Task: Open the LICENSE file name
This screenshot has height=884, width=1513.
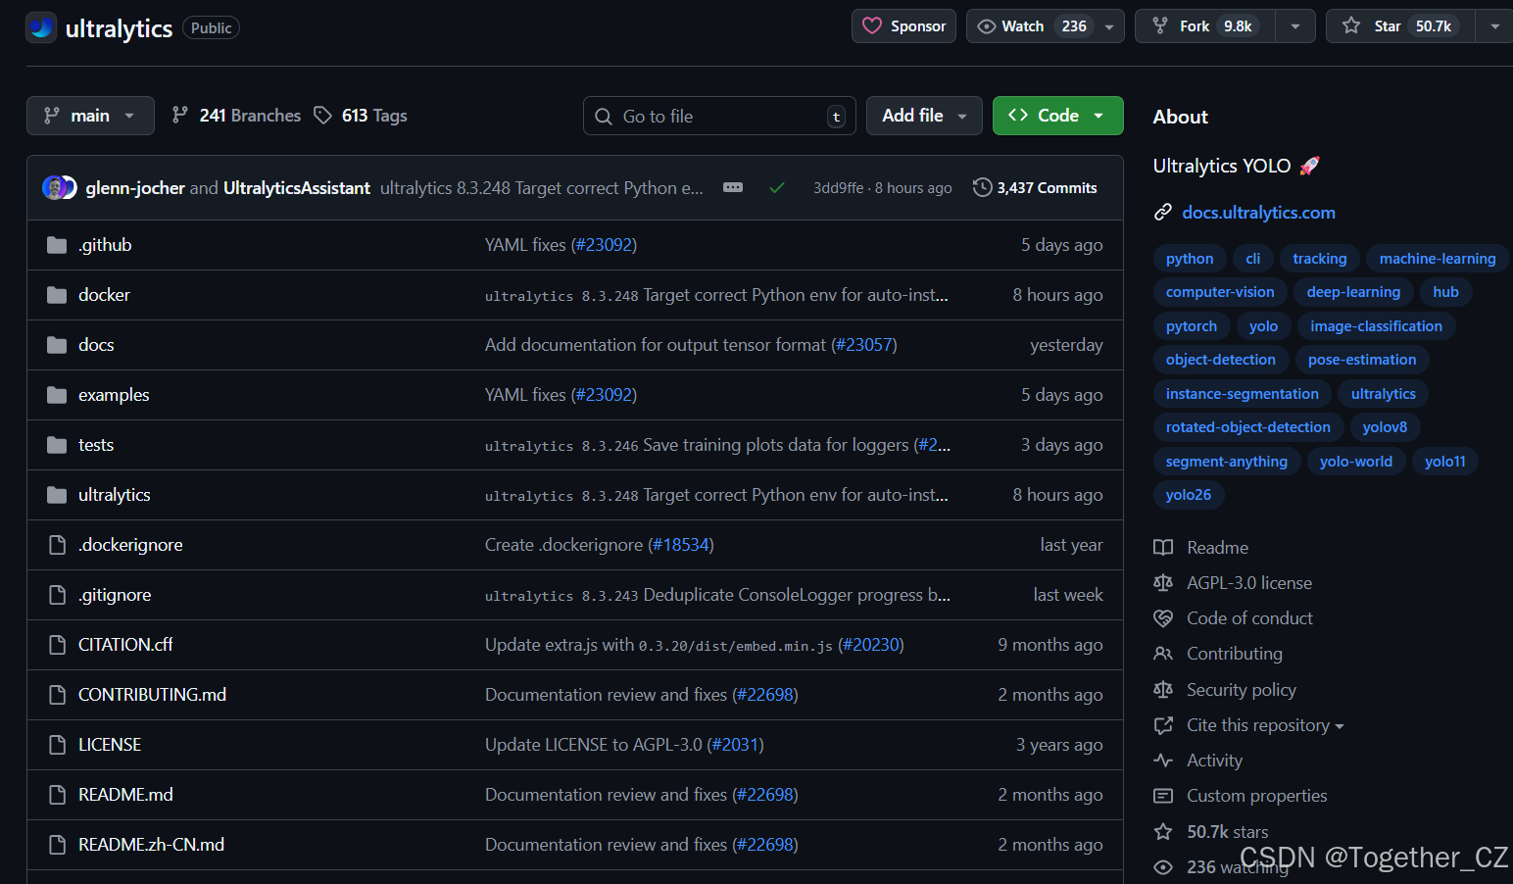Action: pos(110,745)
